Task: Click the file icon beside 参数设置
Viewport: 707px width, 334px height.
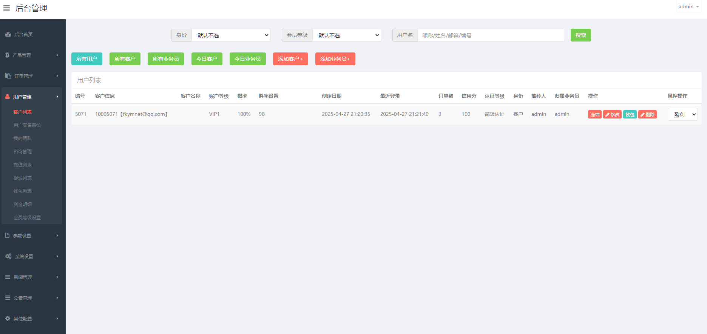Action: point(7,235)
